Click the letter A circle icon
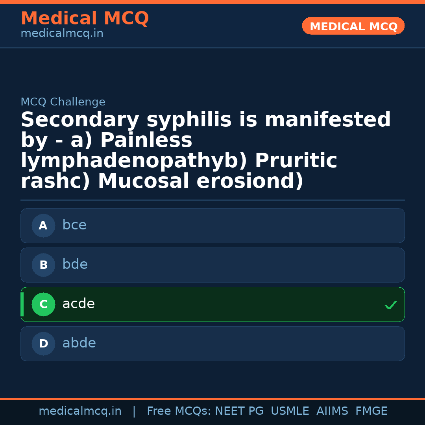This screenshot has width=425, height=425. pyautogui.click(x=43, y=225)
